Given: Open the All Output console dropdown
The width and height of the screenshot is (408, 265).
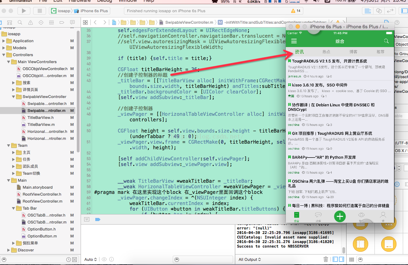Looking at the screenshot, I should (250, 259).
